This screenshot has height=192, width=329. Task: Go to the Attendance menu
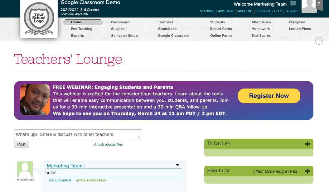pos(261,22)
